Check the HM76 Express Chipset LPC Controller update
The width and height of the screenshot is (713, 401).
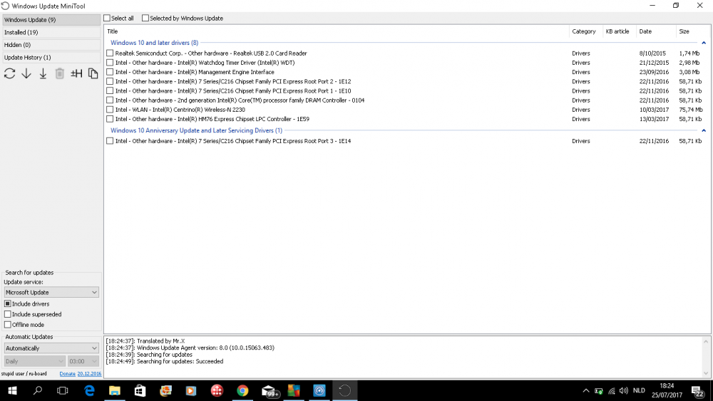[110, 119]
